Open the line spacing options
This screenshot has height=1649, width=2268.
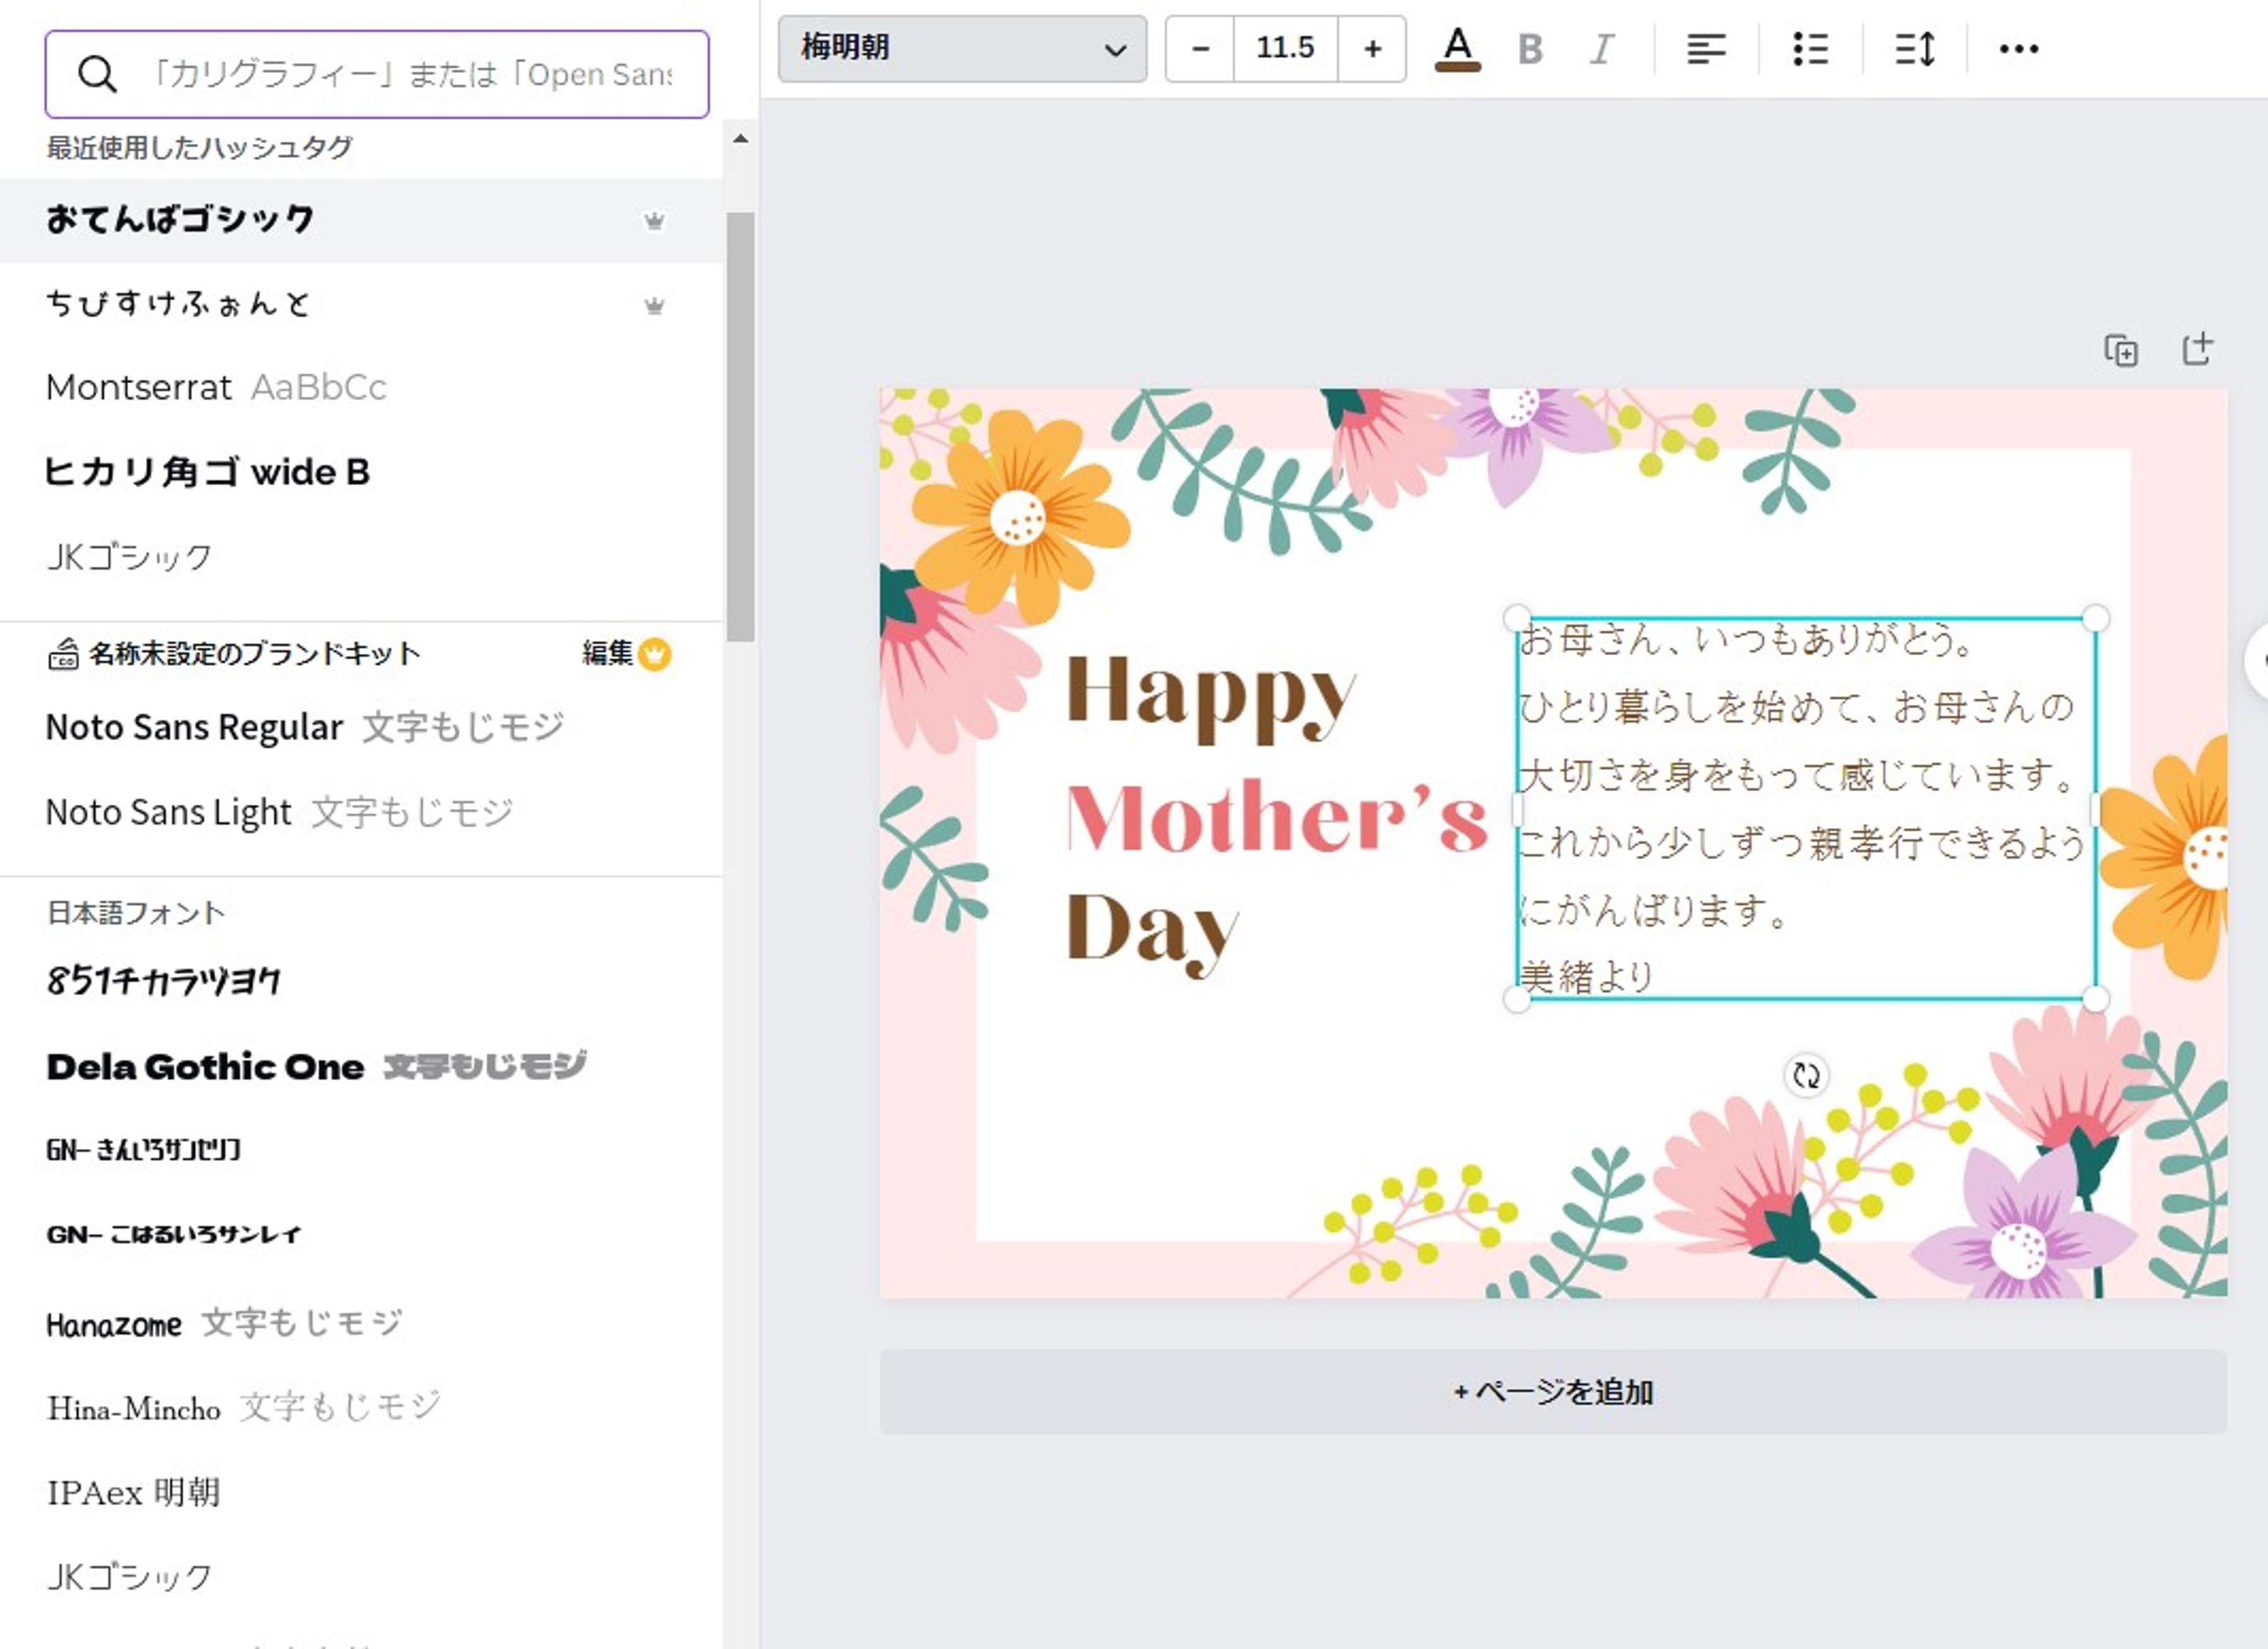[x=1915, y=49]
